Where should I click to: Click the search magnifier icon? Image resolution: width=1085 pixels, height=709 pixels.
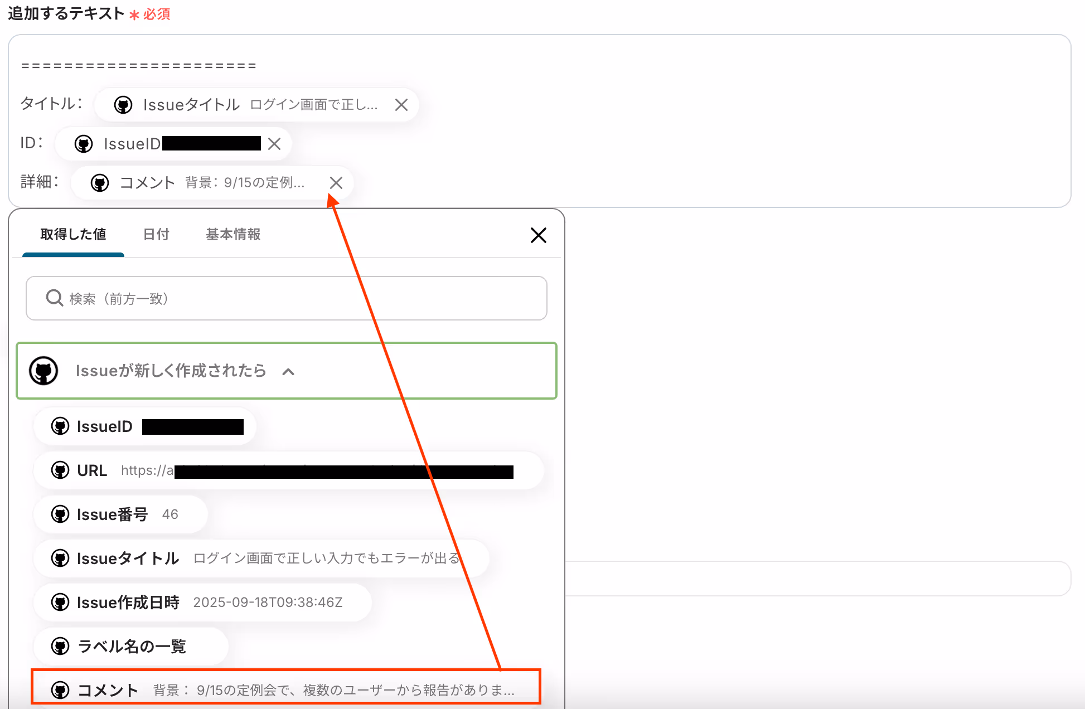click(x=54, y=298)
